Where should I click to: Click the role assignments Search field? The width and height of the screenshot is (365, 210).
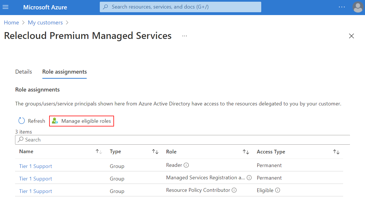pyautogui.click(x=182, y=140)
